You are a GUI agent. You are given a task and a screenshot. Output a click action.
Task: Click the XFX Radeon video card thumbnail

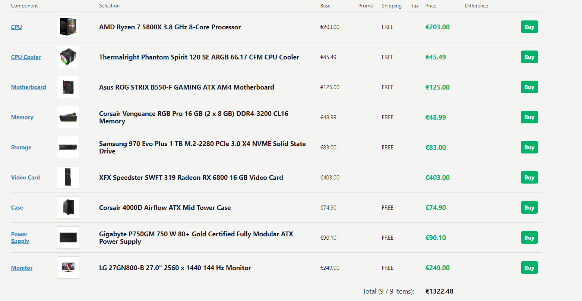[x=68, y=177]
